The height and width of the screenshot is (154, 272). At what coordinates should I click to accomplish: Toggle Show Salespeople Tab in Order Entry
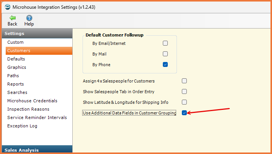(x=184, y=92)
